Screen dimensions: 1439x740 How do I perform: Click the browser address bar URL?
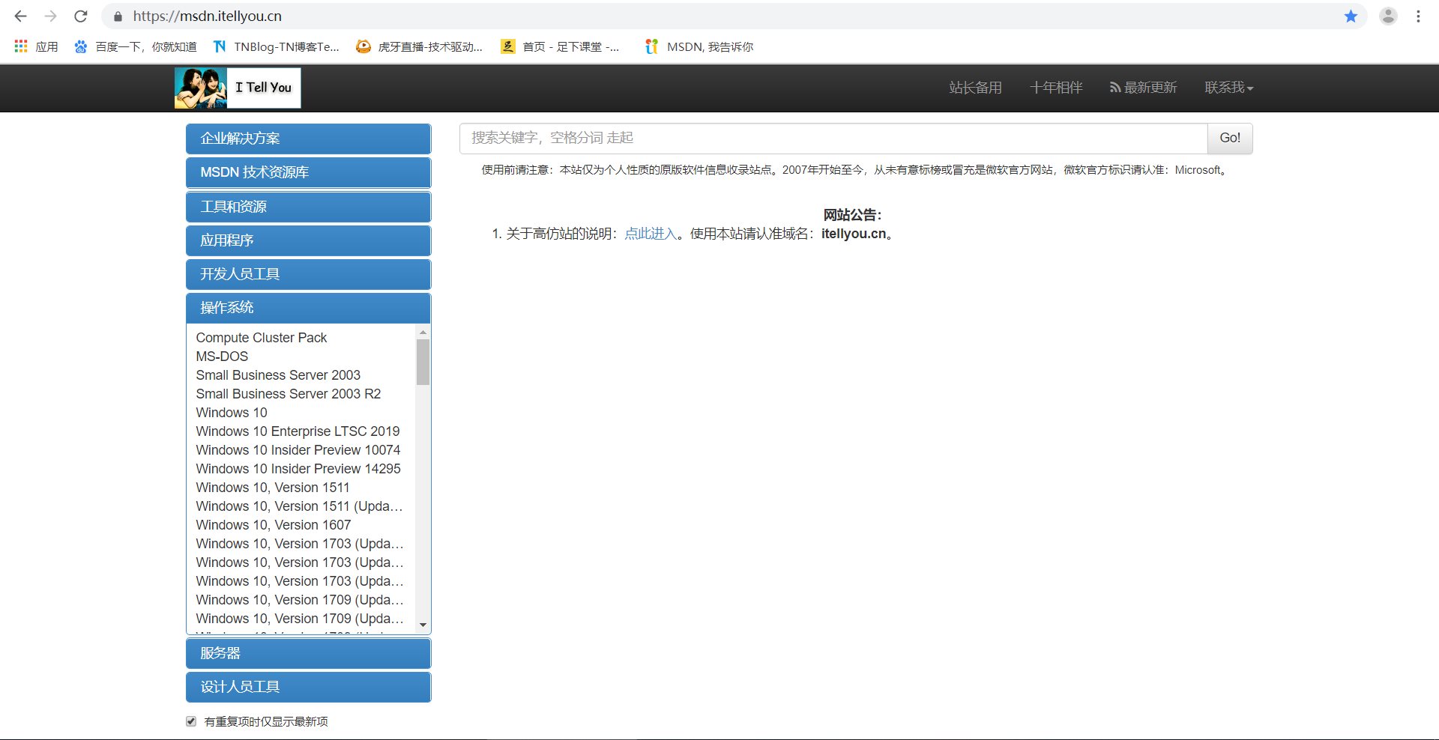coord(208,16)
